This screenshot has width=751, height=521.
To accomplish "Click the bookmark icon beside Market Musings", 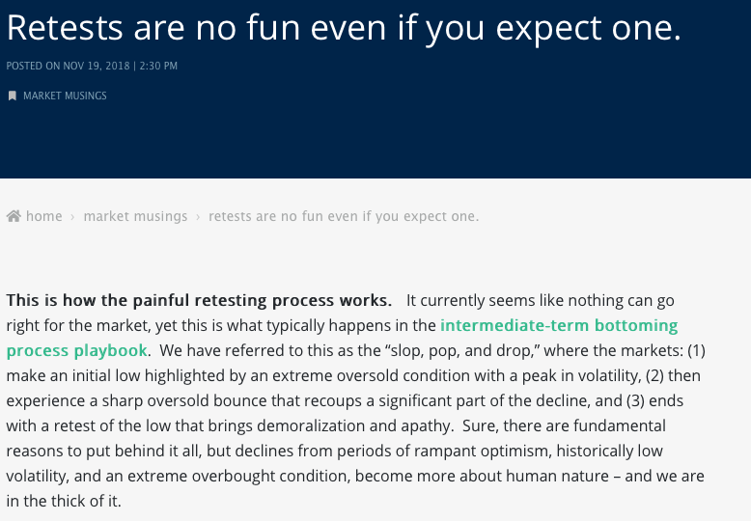I will 13,96.
